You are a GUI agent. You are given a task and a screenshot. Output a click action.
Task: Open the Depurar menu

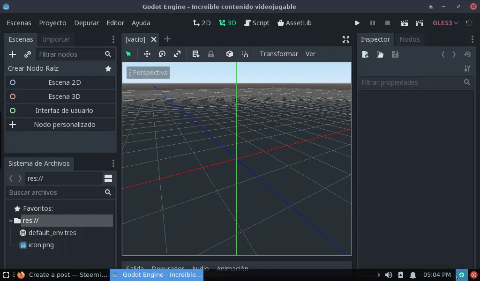tap(87, 23)
